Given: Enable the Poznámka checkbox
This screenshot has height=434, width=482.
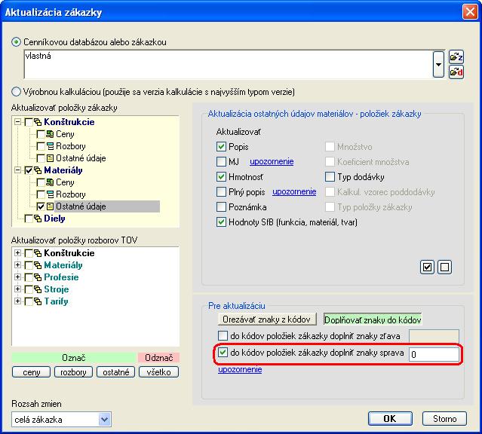Looking at the screenshot, I should (x=221, y=206).
